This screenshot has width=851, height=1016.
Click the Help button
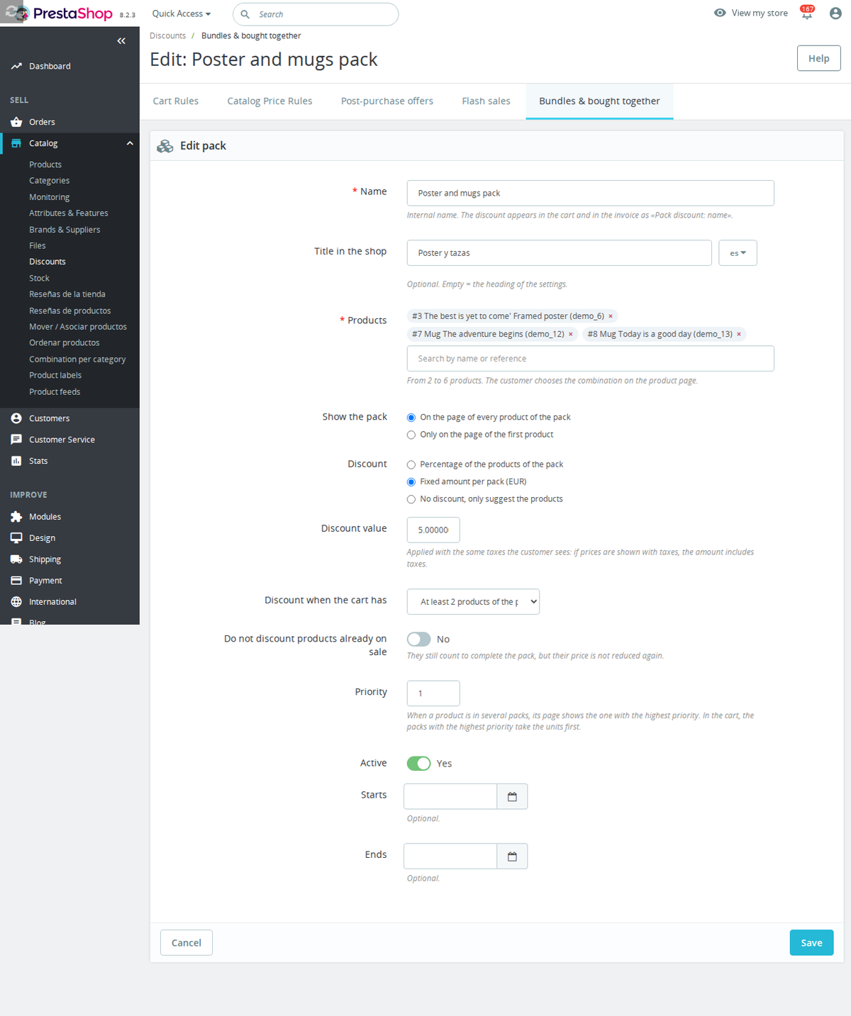pyautogui.click(x=818, y=58)
